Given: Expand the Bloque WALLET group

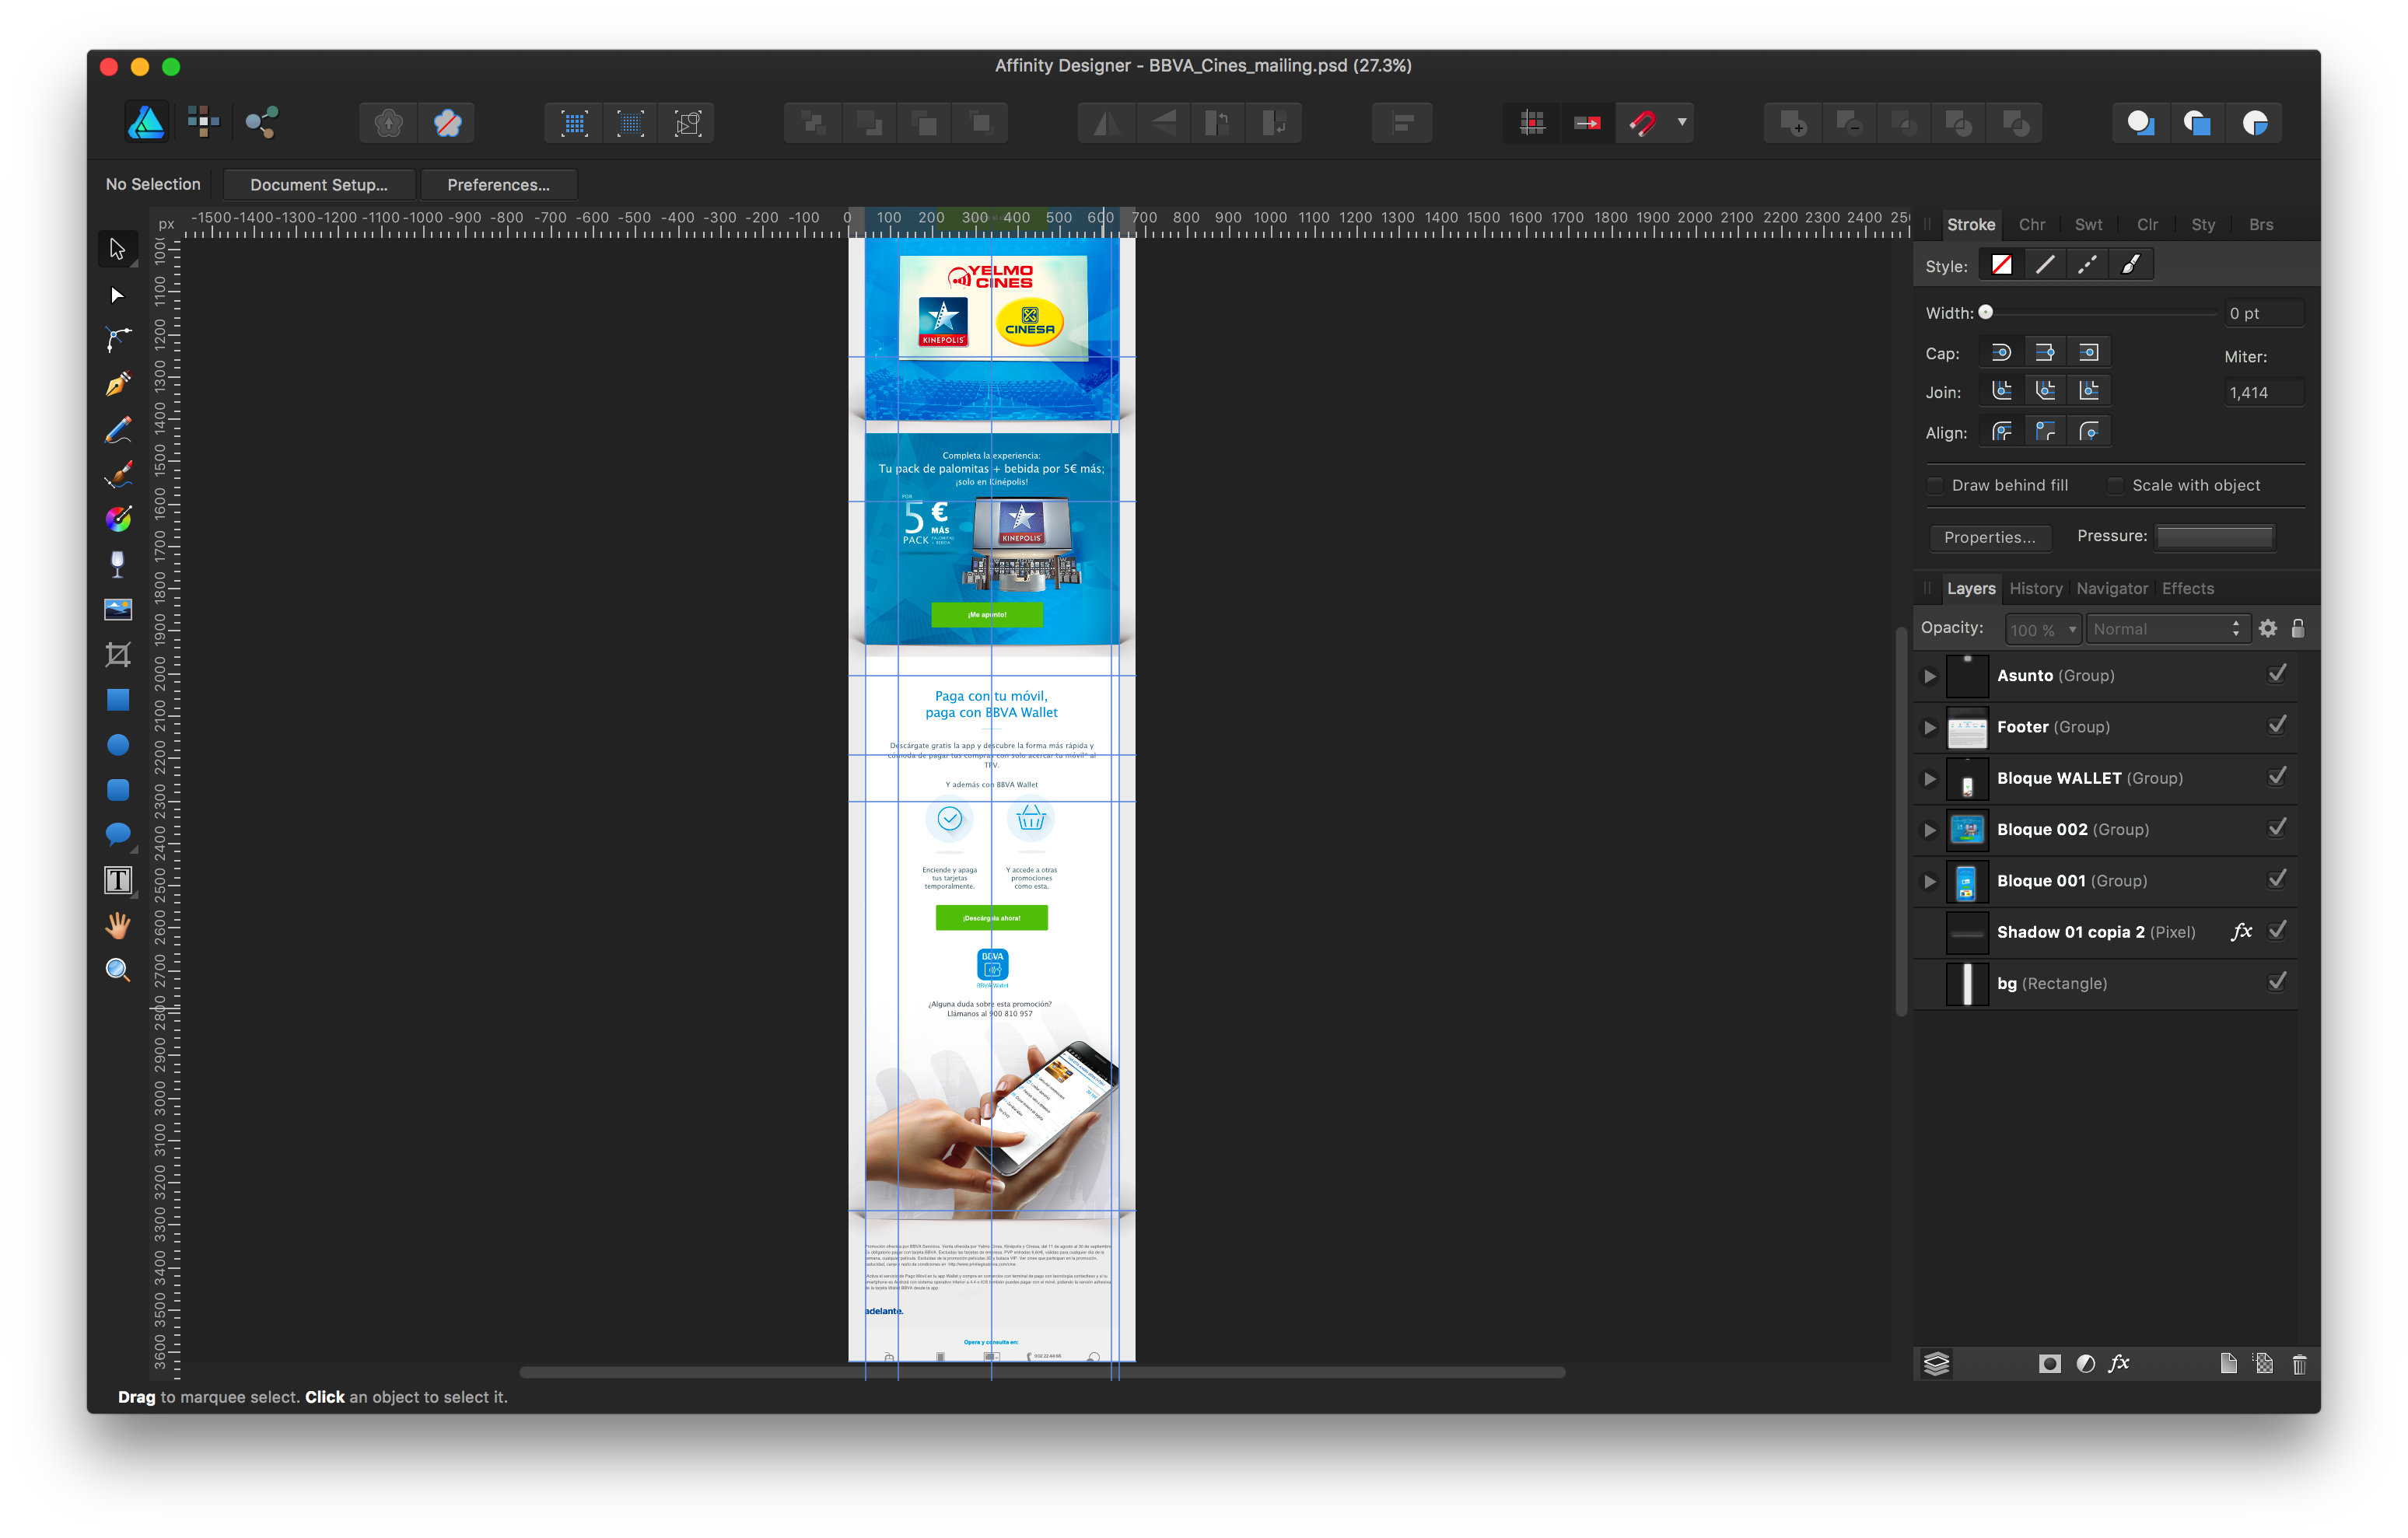Looking at the screenshot, I should (x=1930, y=779).
